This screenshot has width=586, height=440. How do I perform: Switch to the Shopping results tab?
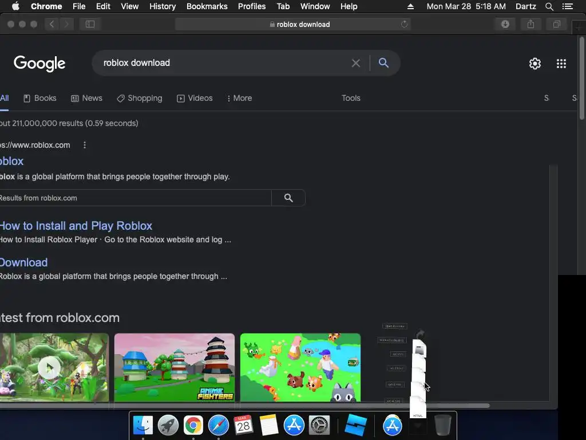tap(140, 99)
